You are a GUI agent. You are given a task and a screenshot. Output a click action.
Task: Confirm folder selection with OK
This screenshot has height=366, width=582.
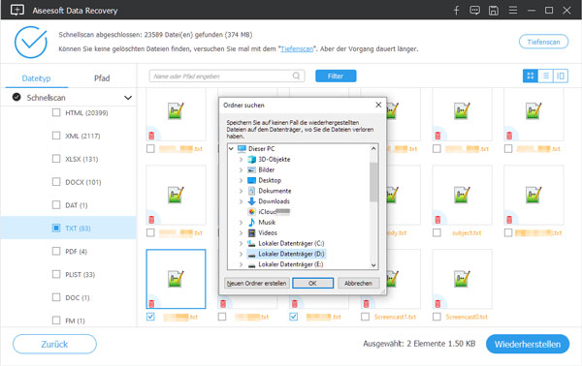[x=312, y=283]
